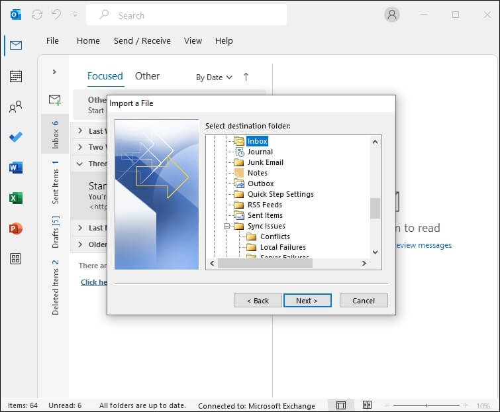Click the 'Click here' link
The height and width of the screenshot is (412, 500).
[x=94, y=282]
